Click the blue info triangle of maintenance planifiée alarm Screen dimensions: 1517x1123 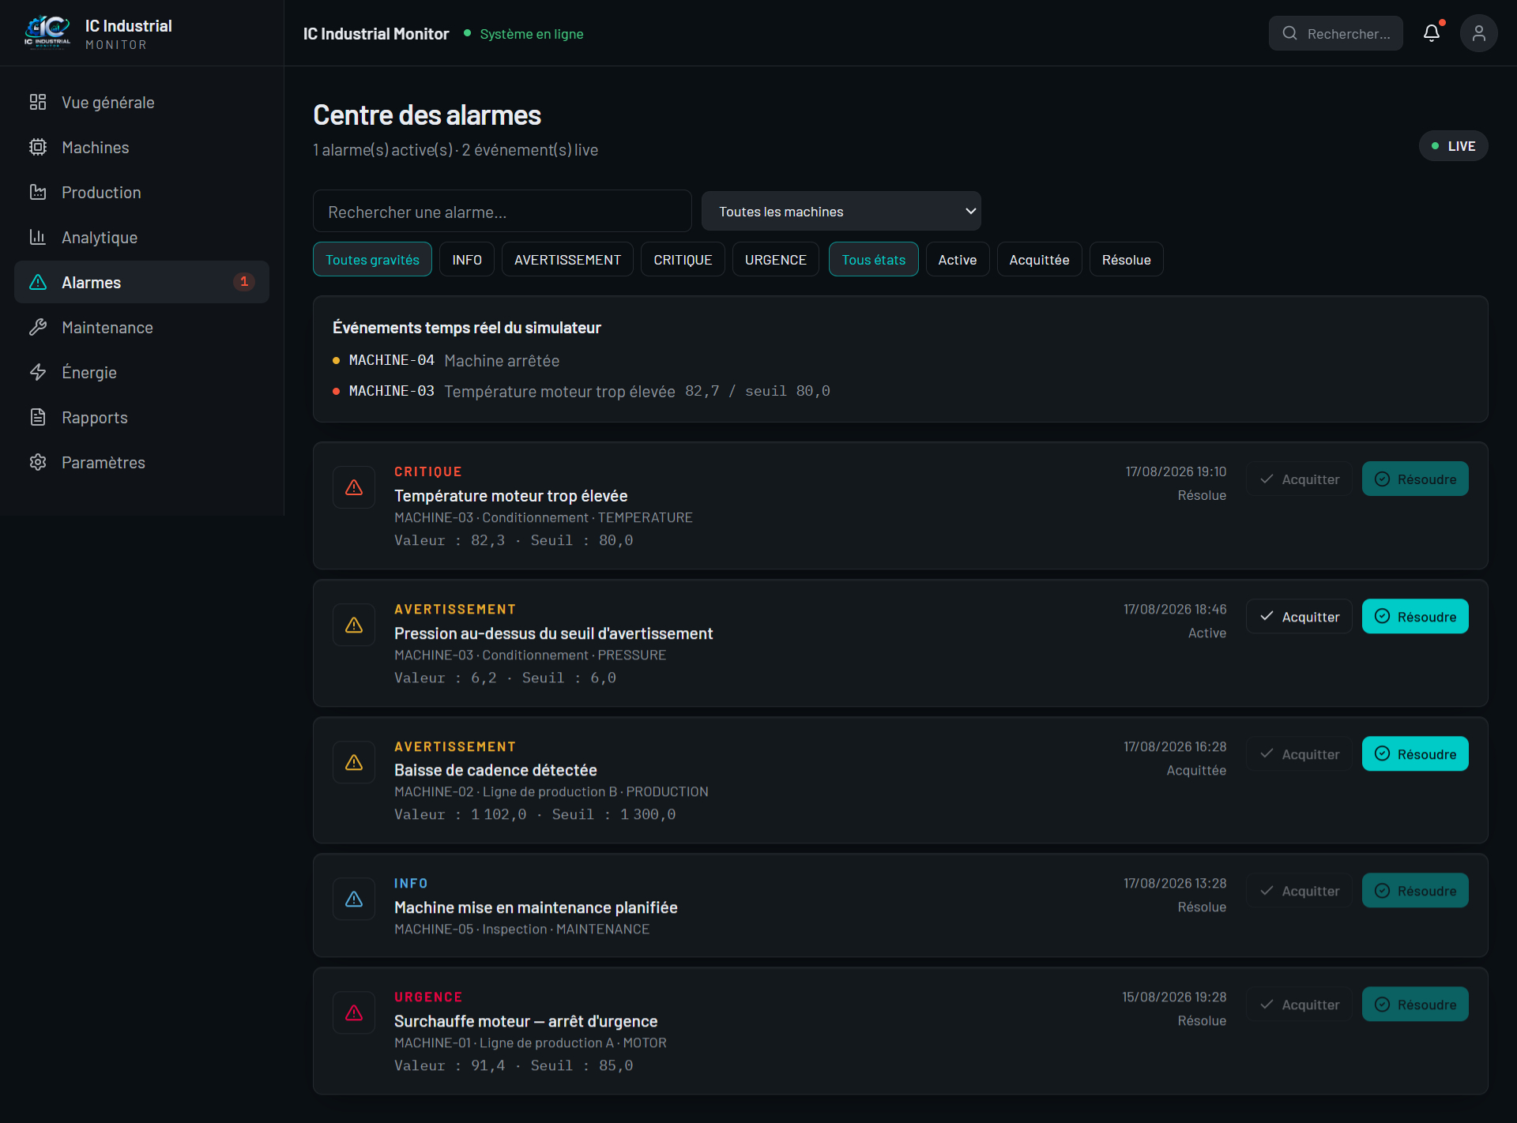coord(354,899)
